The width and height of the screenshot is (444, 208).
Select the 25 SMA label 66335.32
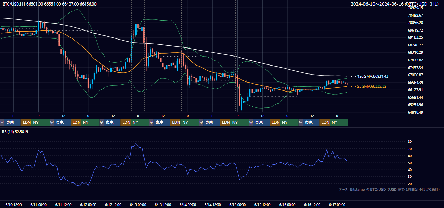(369, 86)
